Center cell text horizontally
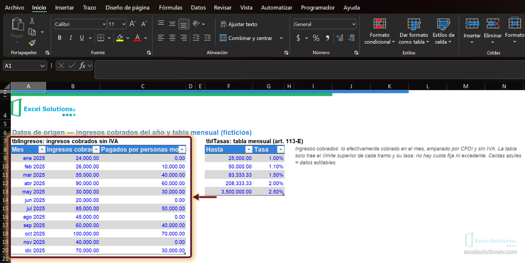This screenshot has width=525, height=263. [172, 38]
